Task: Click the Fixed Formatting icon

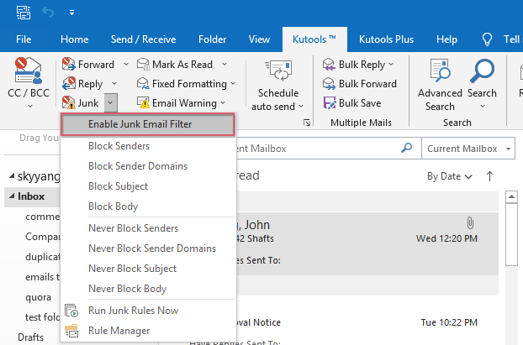Action: click(x=143, y=84)
